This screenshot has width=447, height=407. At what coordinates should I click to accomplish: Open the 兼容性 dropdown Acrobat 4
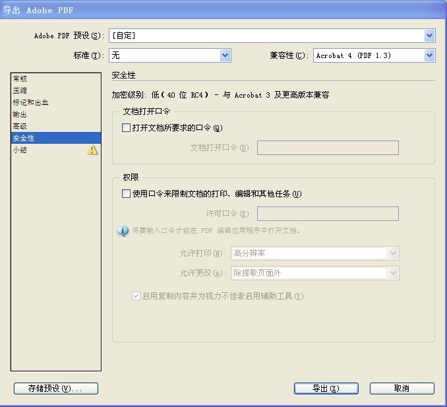coord(374,55)
